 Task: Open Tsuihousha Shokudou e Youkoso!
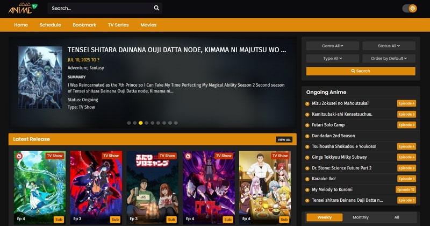tap(344, 146)
